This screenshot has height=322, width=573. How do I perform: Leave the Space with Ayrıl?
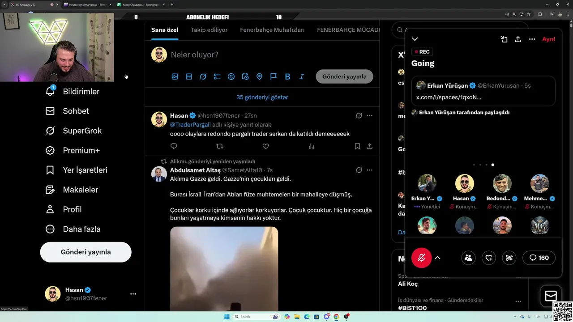tap(548, 39)
